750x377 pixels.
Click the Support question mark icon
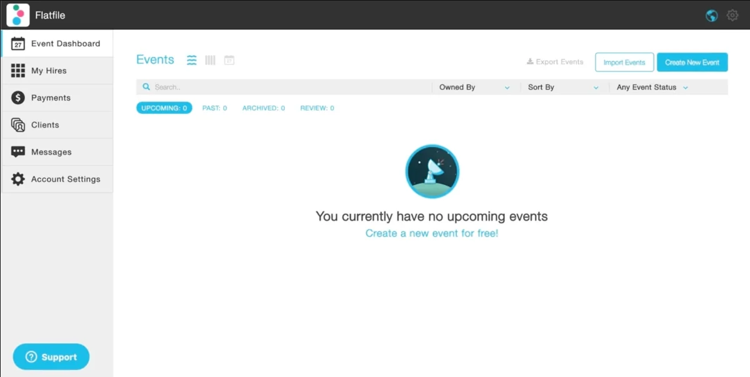click(31, 356)
